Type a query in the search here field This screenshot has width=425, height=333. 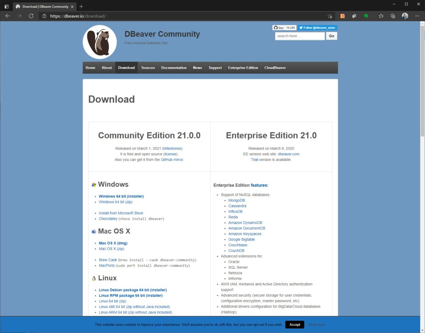[300, 36]
